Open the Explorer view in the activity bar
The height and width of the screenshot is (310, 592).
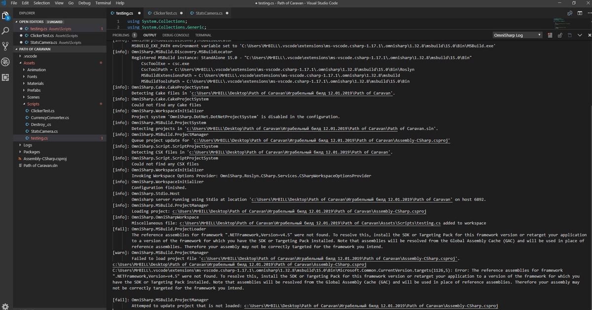5,16
